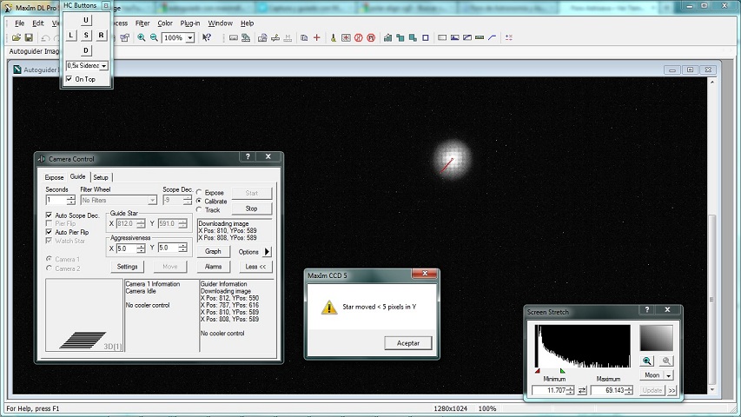This screenshot has width=741, height=417.
Task: Open the zoom percentage dropdown showing 100%
Action: tap(189, 38)
